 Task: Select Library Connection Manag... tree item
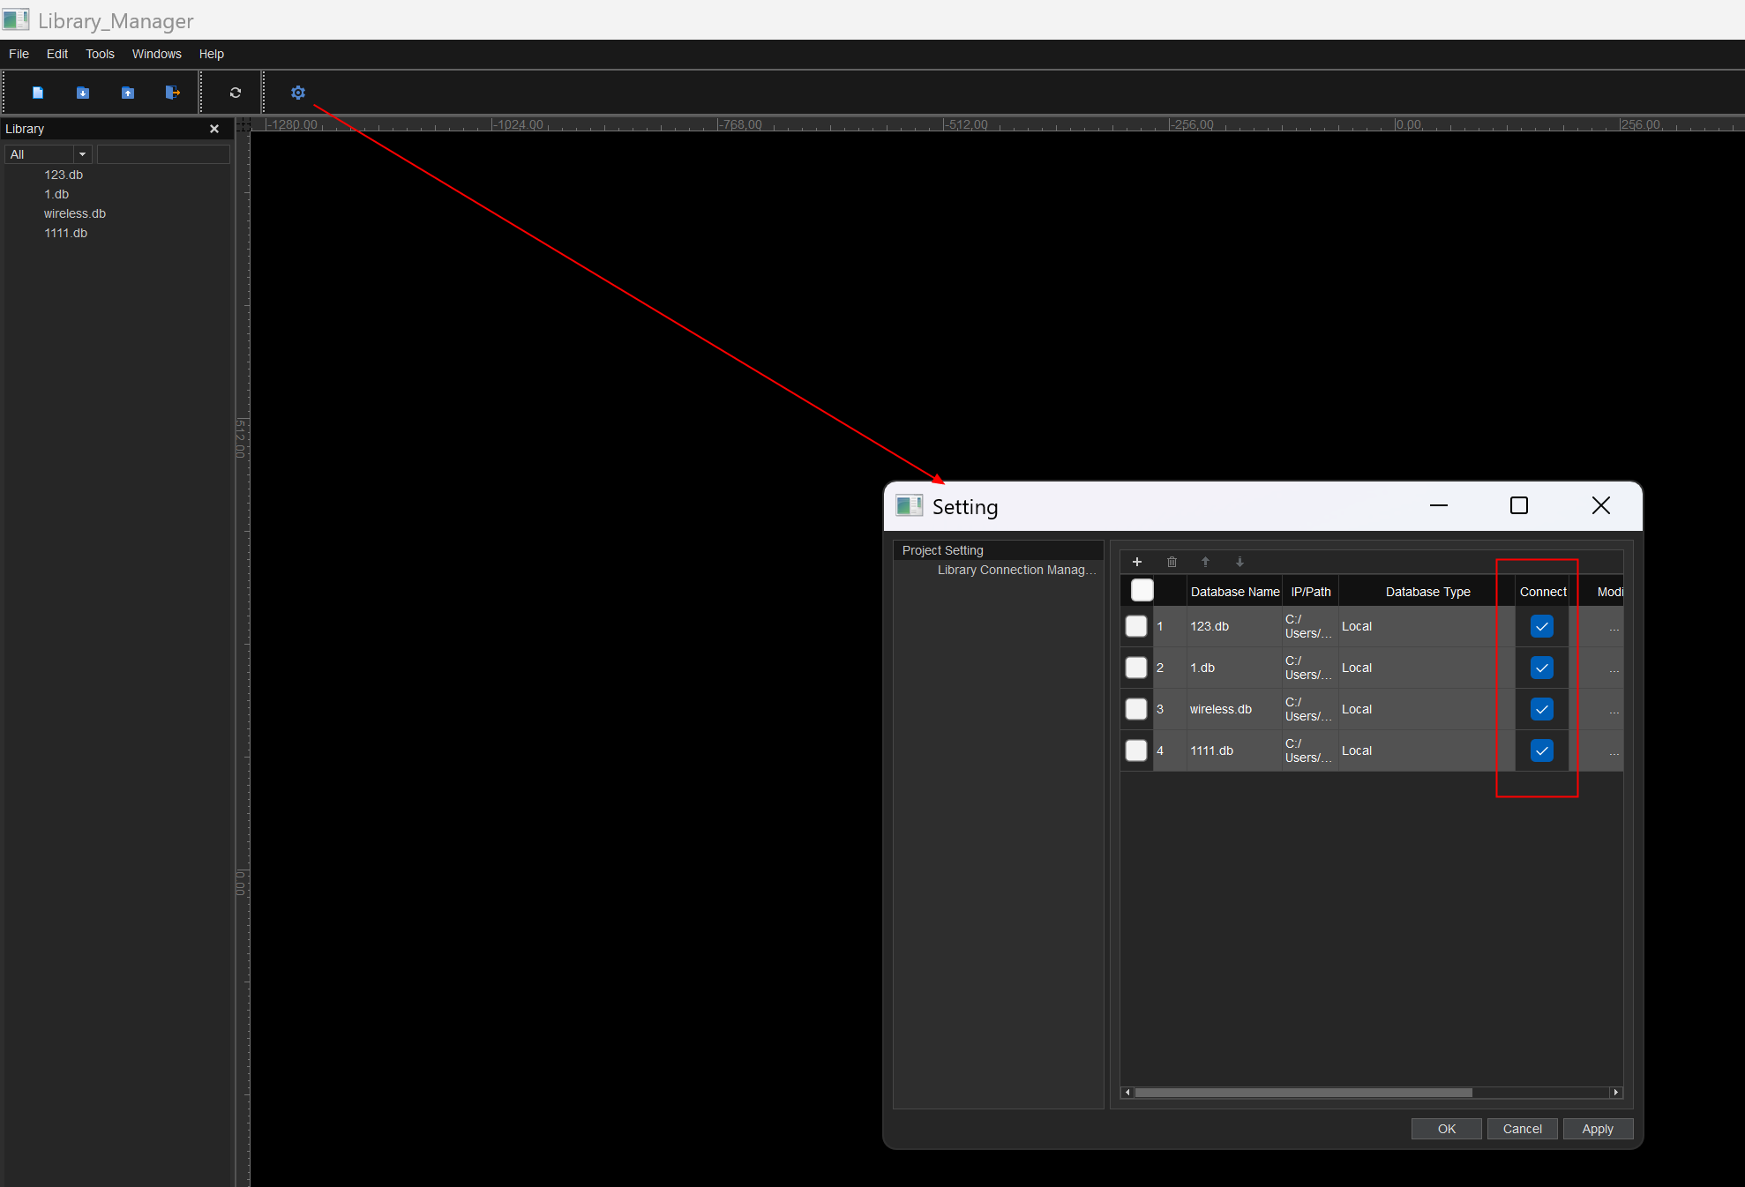(1016, 570)
